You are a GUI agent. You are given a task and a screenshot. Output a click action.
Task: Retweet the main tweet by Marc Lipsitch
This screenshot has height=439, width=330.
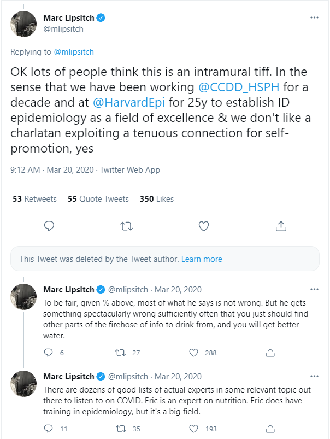click(x=126, y=225)
